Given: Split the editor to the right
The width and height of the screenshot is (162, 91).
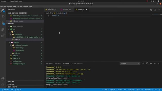Looking at the screenshot, I should pyautogui.click(x=155, y=10).
